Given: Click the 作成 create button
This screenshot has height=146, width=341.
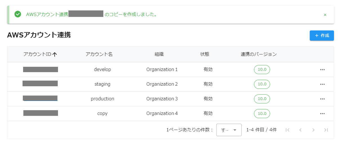Looking at the screenshot, I should (x=322, y=36).
